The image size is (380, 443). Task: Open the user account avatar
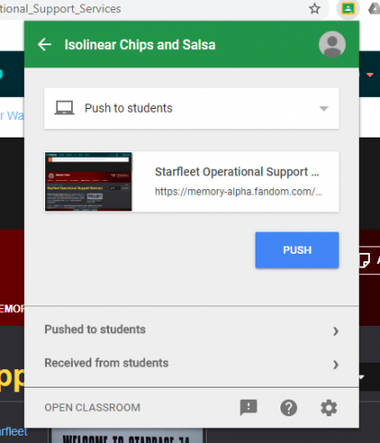click(x=332, y=44)
